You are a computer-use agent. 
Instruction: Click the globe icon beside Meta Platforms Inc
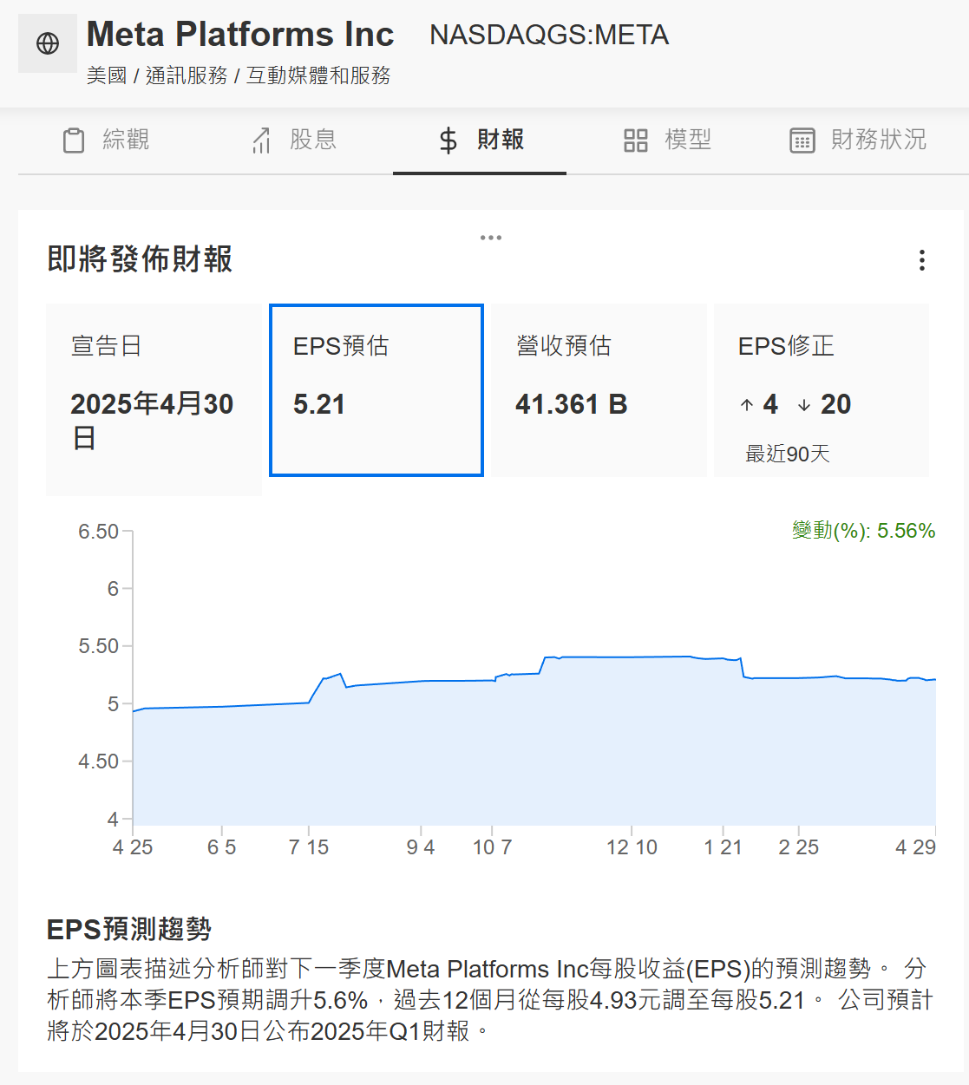(x=48, y=43)
